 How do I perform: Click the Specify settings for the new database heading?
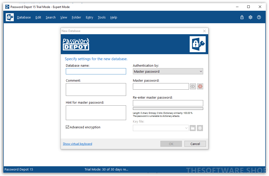point(96,59)
